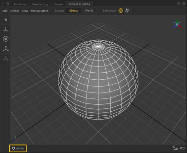The height and width of the screenshot is (153, 187).
Task: Toggle the eye lock icon bottom right
Action: [182, 148]
